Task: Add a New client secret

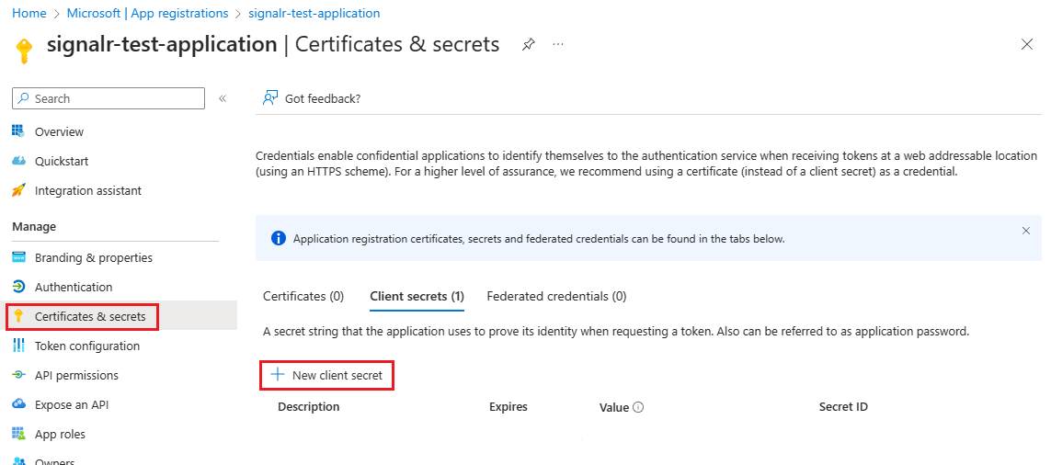Action: [x=327, y=375]
